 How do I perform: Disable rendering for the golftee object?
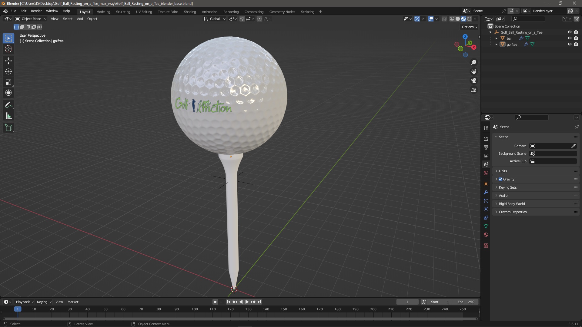pos(576,44)
